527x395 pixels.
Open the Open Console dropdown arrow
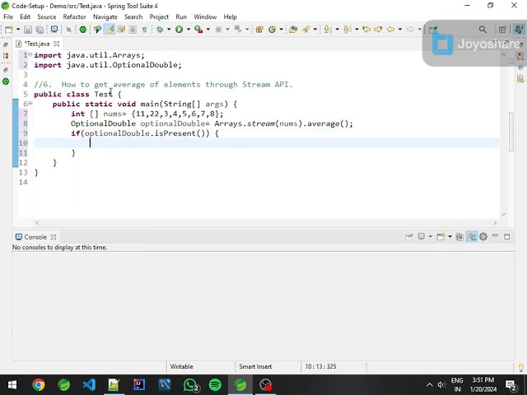[x=450, y=237]
